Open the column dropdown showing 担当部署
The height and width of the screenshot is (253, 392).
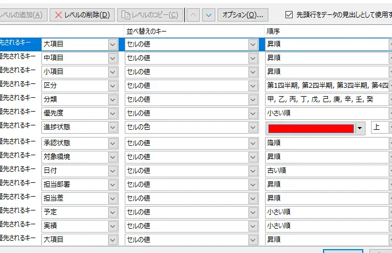click(x=80, y=185)
